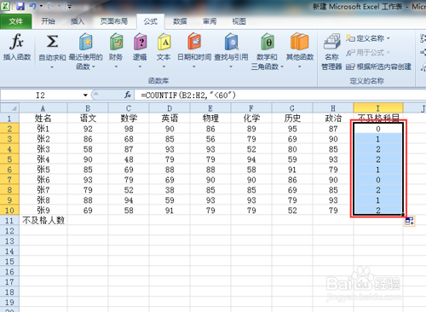
Task: Switch to the Insert (插入) tab
Action: coord(78,21)
